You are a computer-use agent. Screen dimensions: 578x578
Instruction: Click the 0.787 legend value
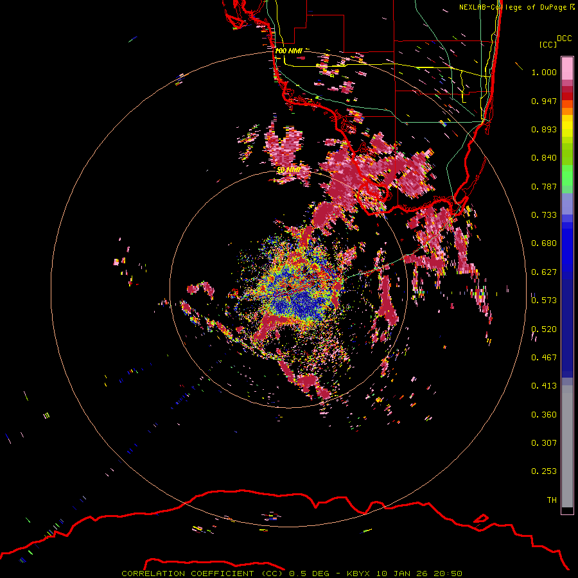click(544, 186)
